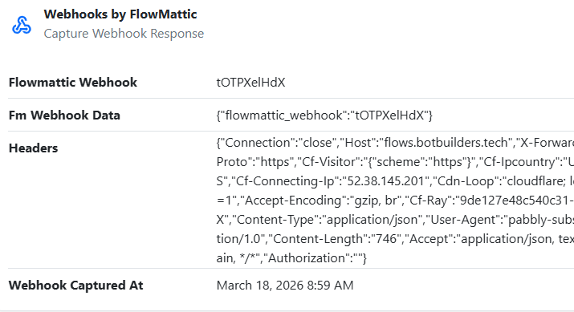The width and height of the screenshot is (574, 312).
Task: Select the Flowmattic Webhook field label
Action: tap(73, 83)
